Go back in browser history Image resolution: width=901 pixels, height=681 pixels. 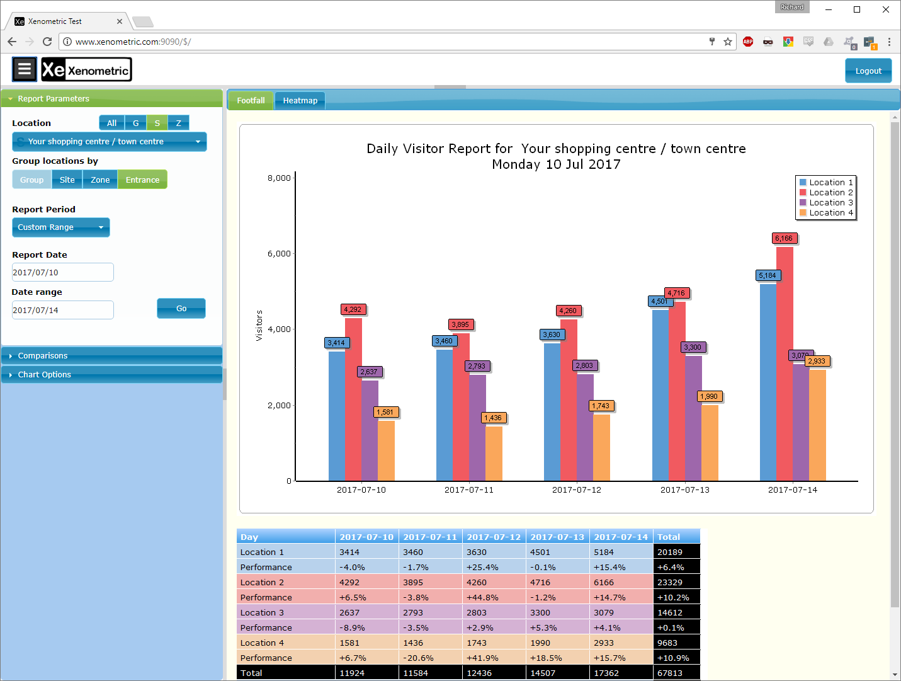point(12,42)
